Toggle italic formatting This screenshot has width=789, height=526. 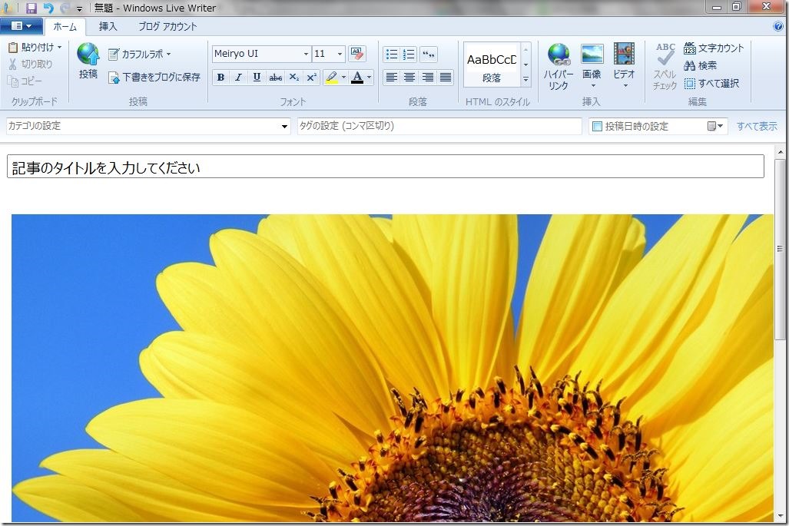238,77
